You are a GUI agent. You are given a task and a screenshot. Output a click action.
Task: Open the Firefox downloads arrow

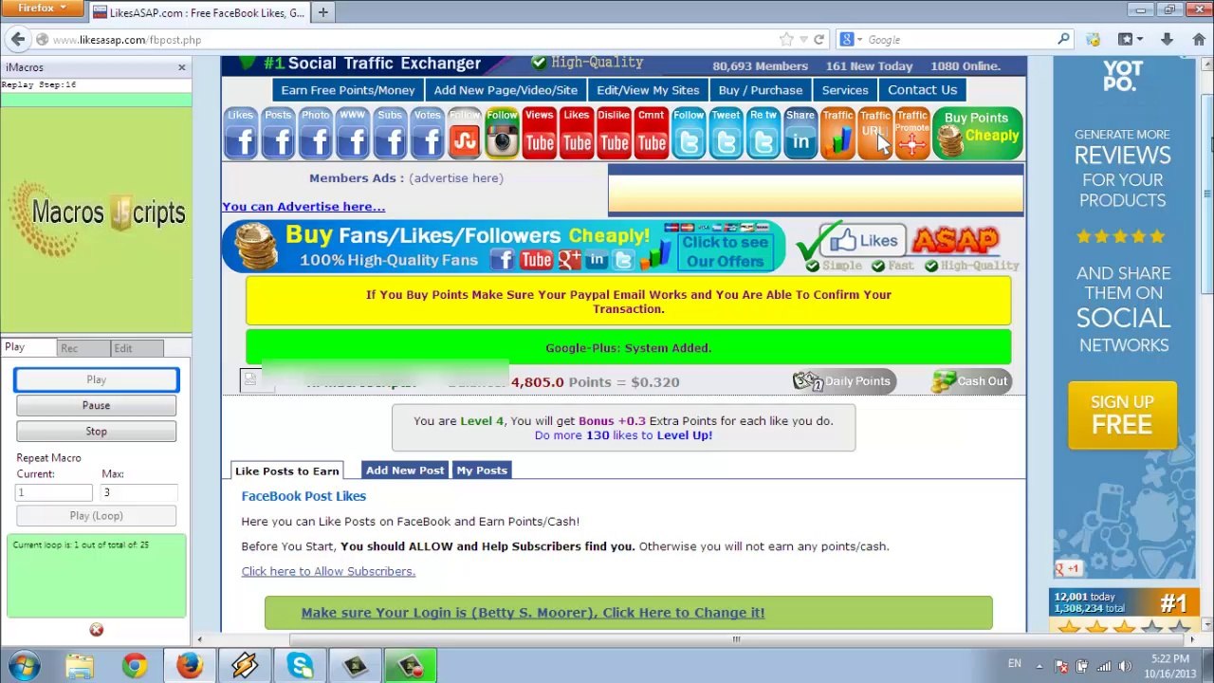(1167, 40)
